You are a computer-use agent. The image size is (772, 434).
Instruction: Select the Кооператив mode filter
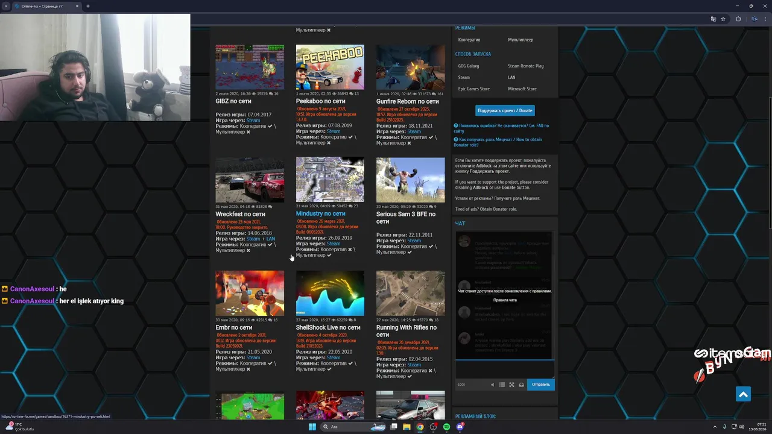[x=469, y=40]
